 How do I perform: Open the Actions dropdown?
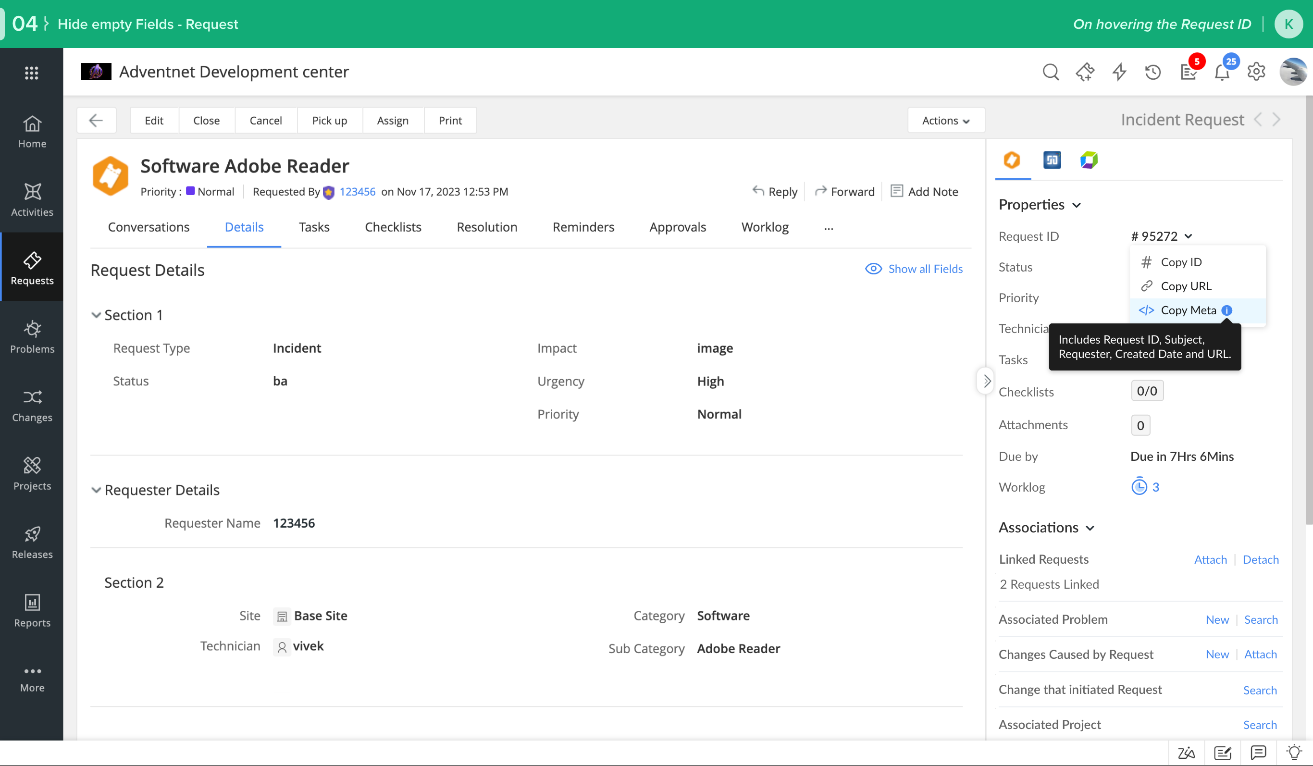(x=946, y=120)
